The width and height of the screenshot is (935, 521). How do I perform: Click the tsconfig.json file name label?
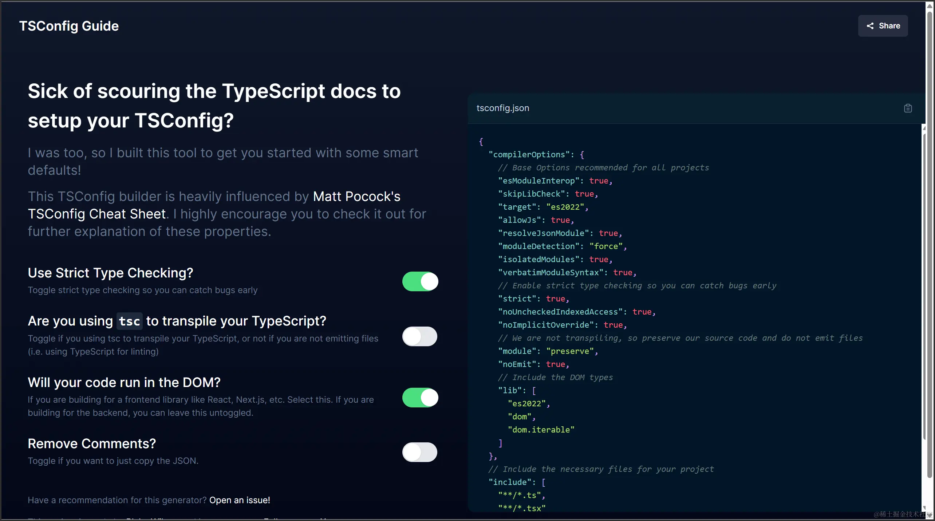coord(502,108)
